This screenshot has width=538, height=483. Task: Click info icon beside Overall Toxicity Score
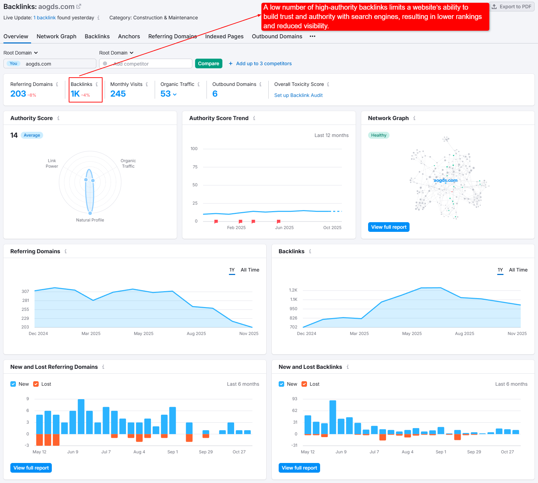tap(328, 84)
